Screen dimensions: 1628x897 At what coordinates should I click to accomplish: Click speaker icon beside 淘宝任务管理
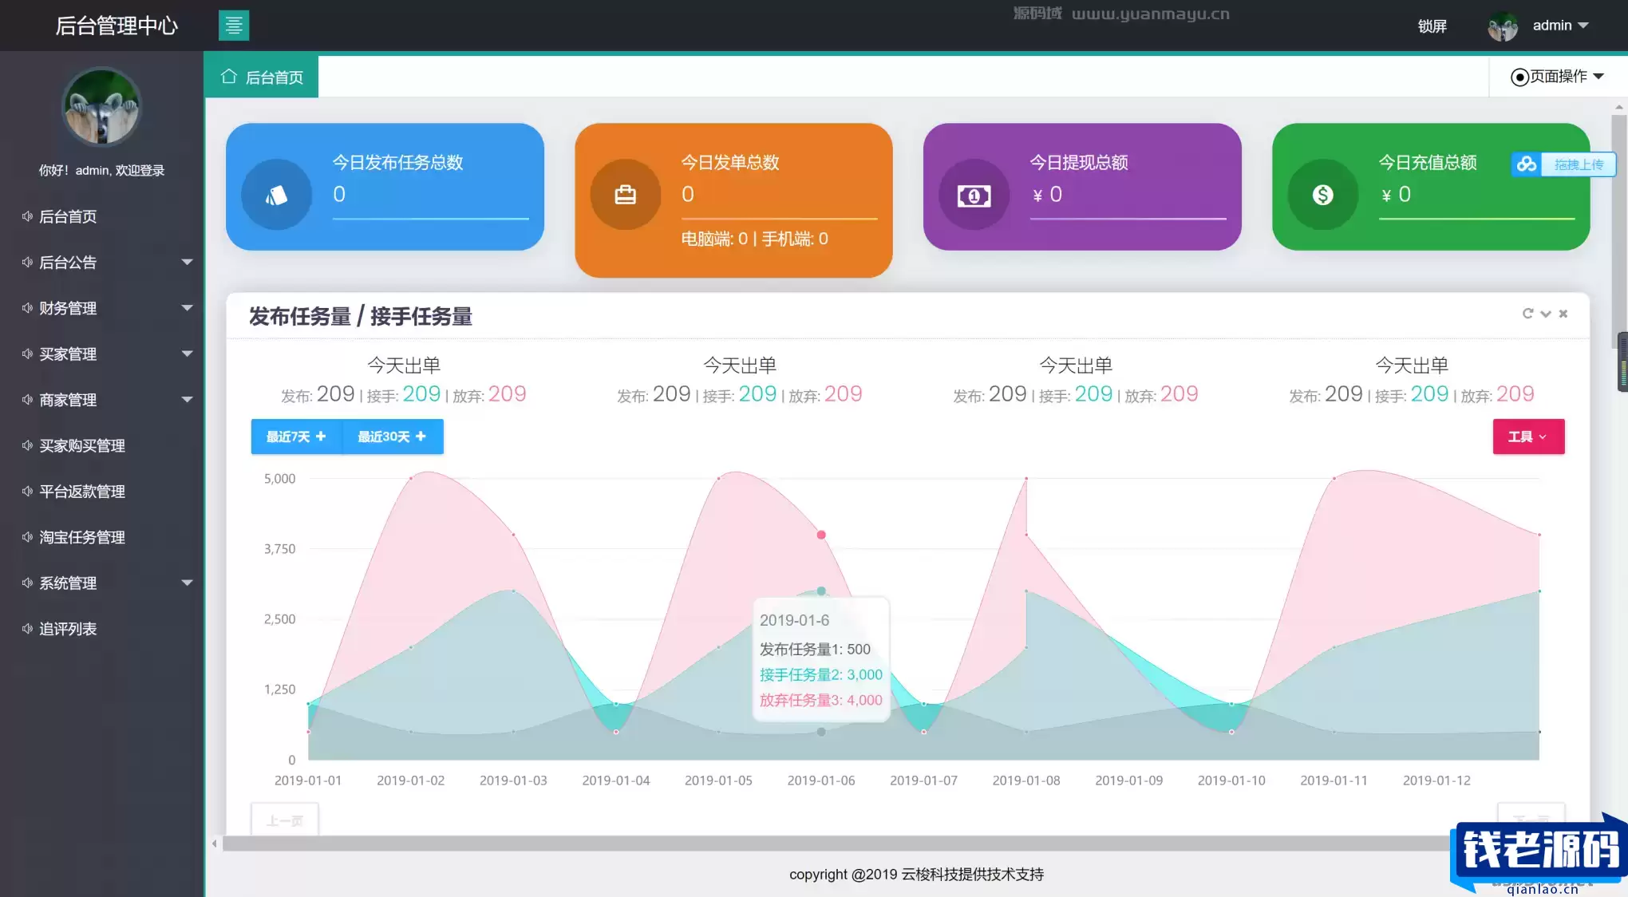tap(27, 537)
